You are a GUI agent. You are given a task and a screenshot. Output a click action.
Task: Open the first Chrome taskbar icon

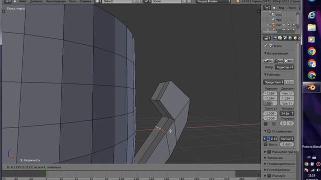click(311, 51)
